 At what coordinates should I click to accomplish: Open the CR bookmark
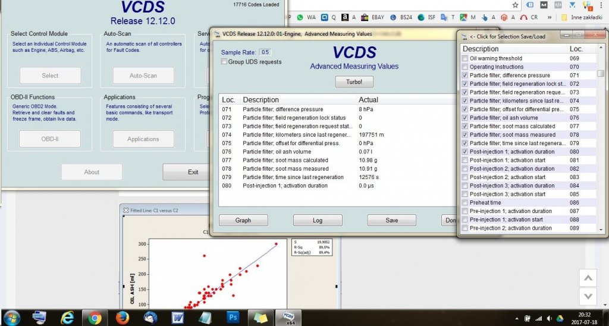pos(529,17)
